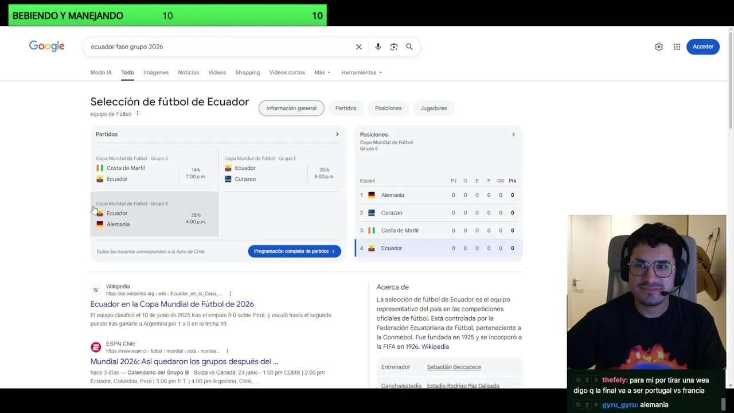Select Alemania row in standings
The width and height of the screenshot is (734, 413).
click(x=439, y=195)
